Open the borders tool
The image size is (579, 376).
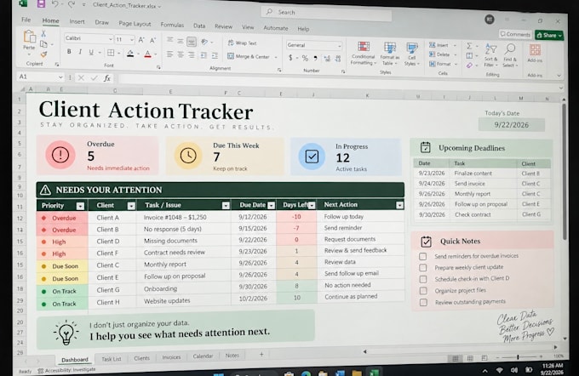coord(111,53)
